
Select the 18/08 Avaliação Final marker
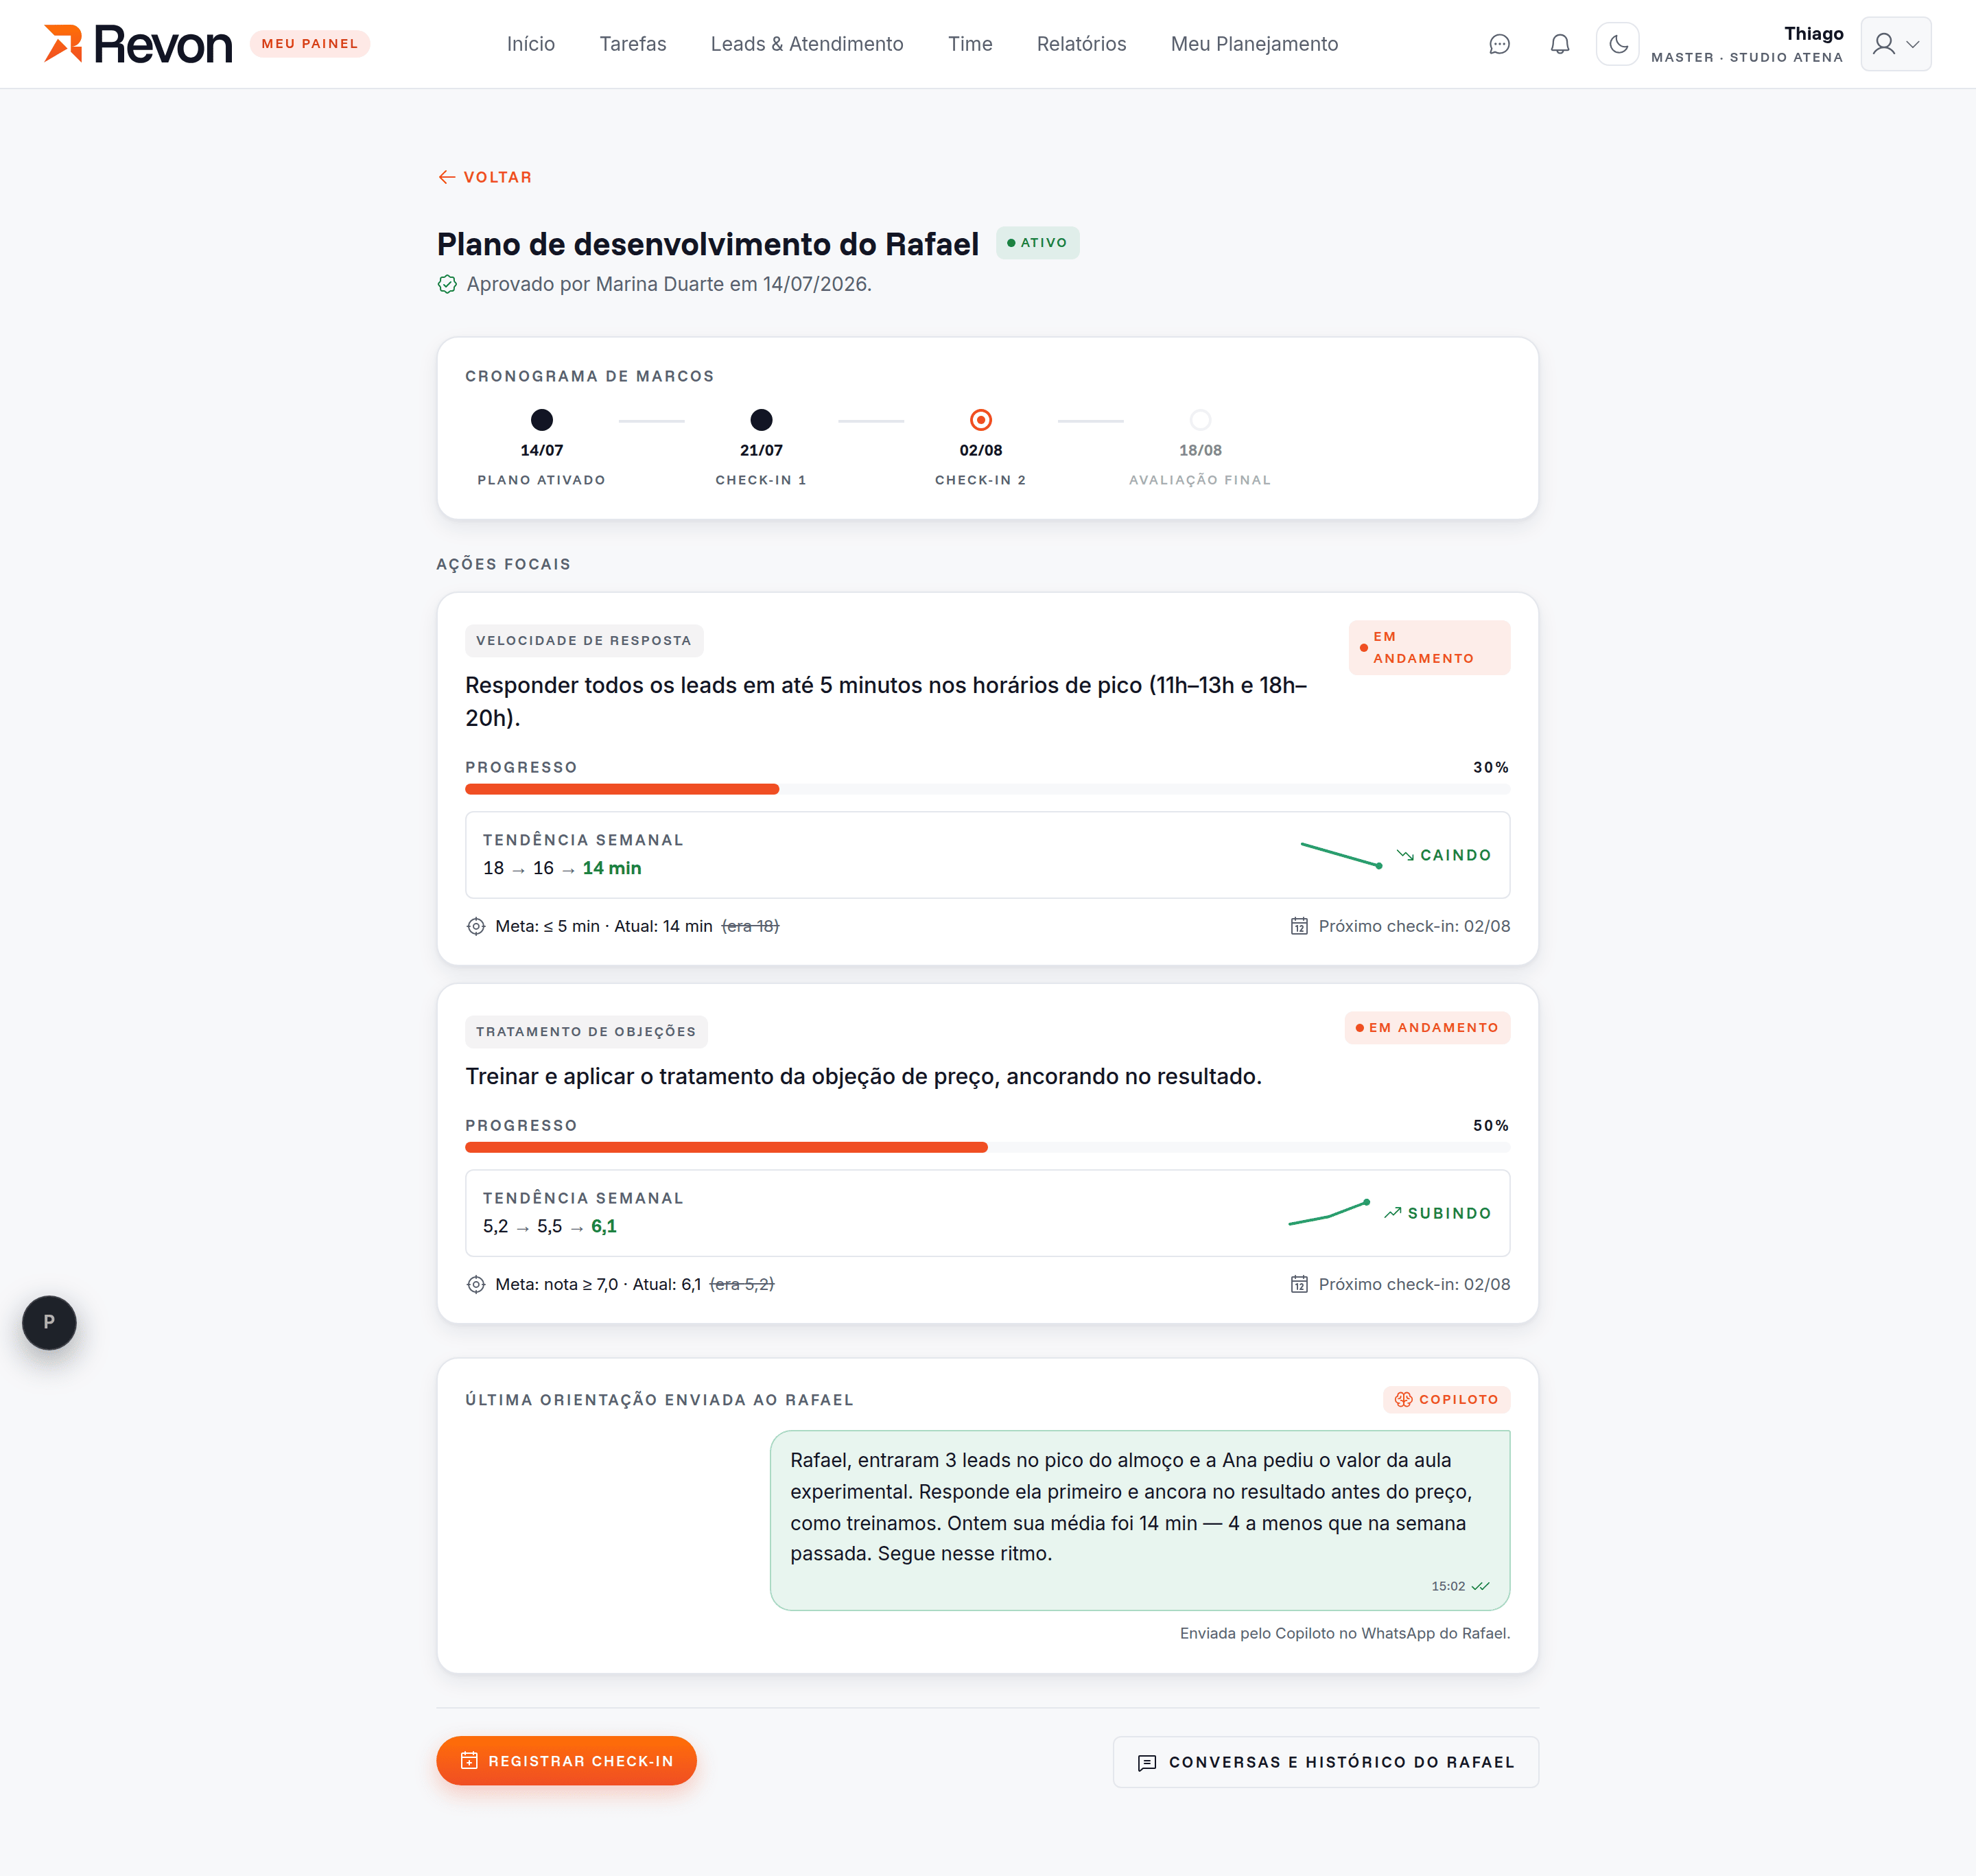click(x=1200, y=420)
